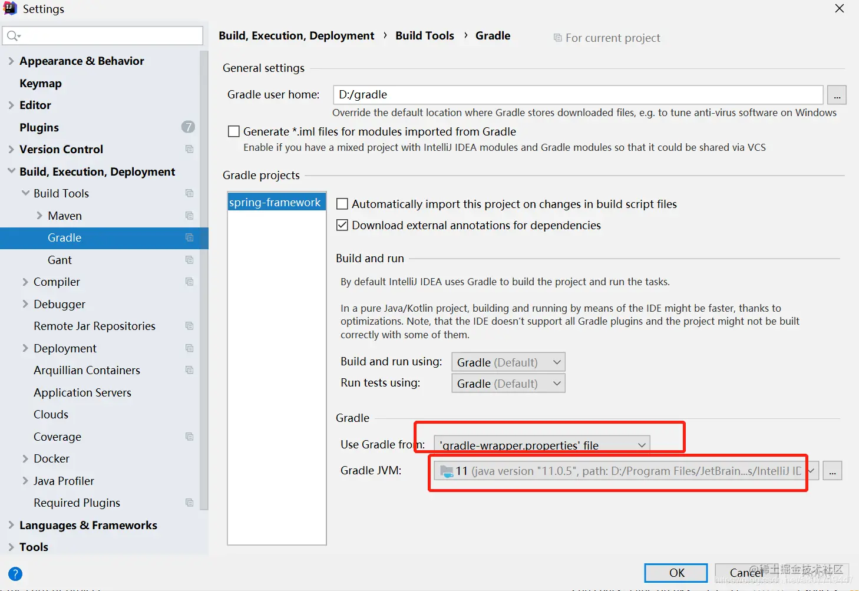Click the For current project icon
The image size is (859, 591).
pyautogui.click(x=557, y=38)
